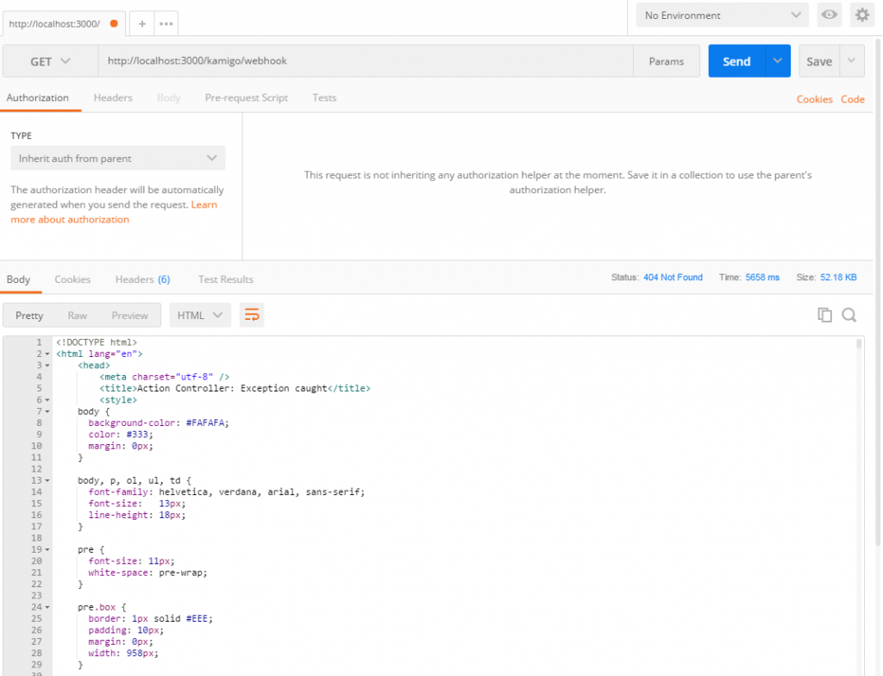
Task: Switch to the request Headers tab
Action: point(113,98)
